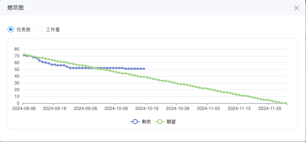Click the 50 y-axis value label

(x=17, y=69)
